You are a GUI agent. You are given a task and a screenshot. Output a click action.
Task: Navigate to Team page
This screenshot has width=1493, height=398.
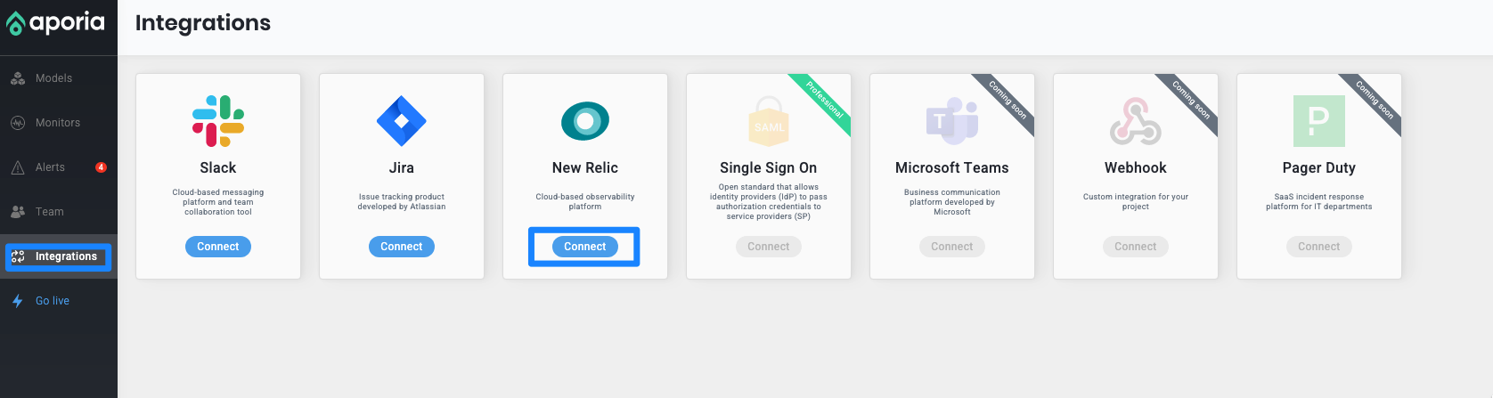pos(49,212)
